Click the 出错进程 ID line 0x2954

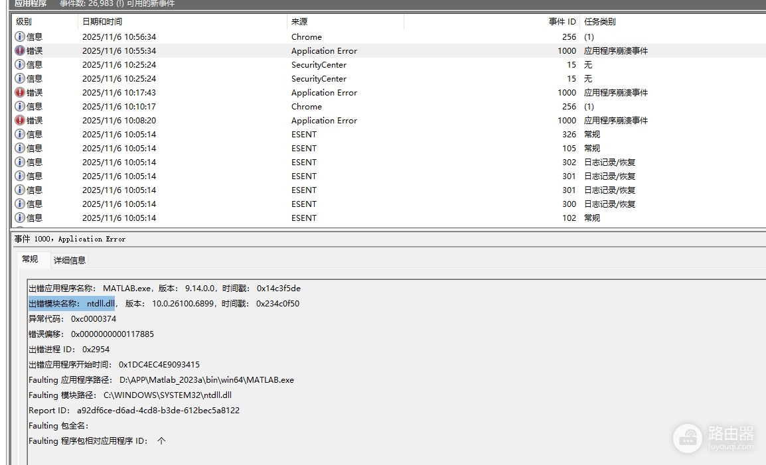pos(69,349)
